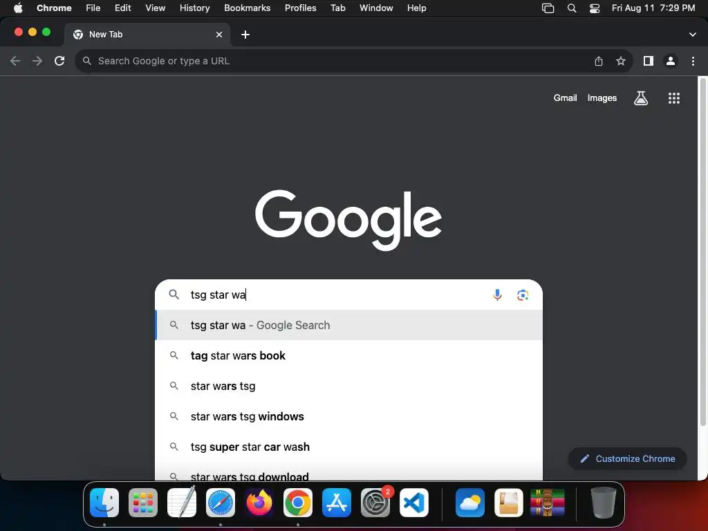This screenshot has width=708, height=531.
Task: Open Safari from the dock
Action: coord(221,503)
